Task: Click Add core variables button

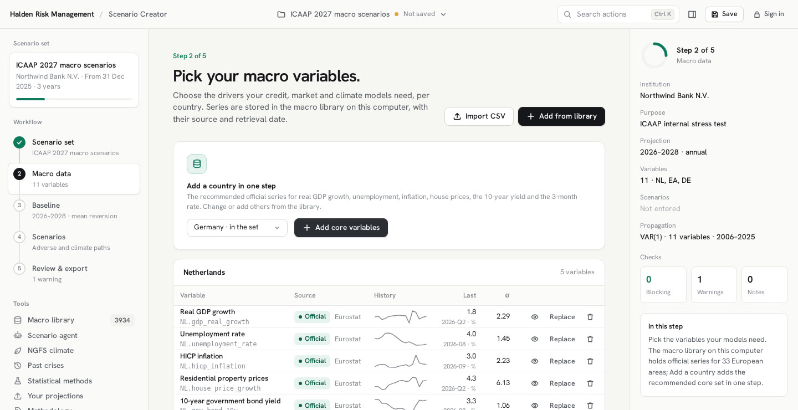Action: 341,228
